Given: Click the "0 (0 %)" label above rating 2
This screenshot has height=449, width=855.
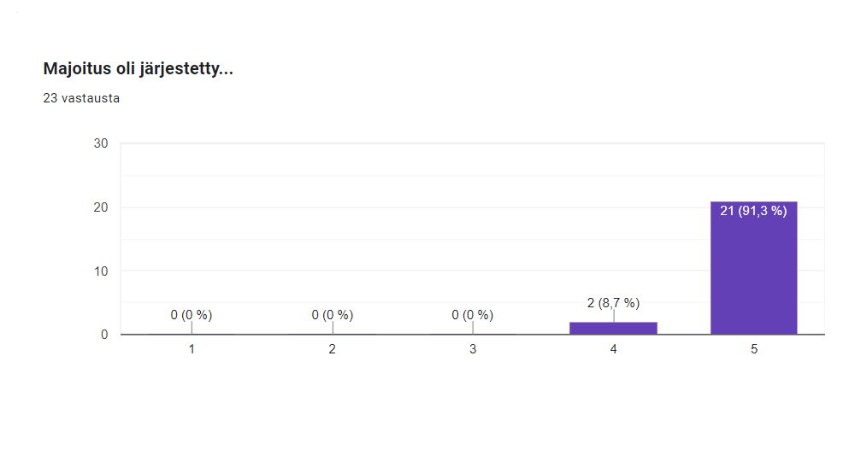Looking at the screenshot, I should click(x=332, y=315).
